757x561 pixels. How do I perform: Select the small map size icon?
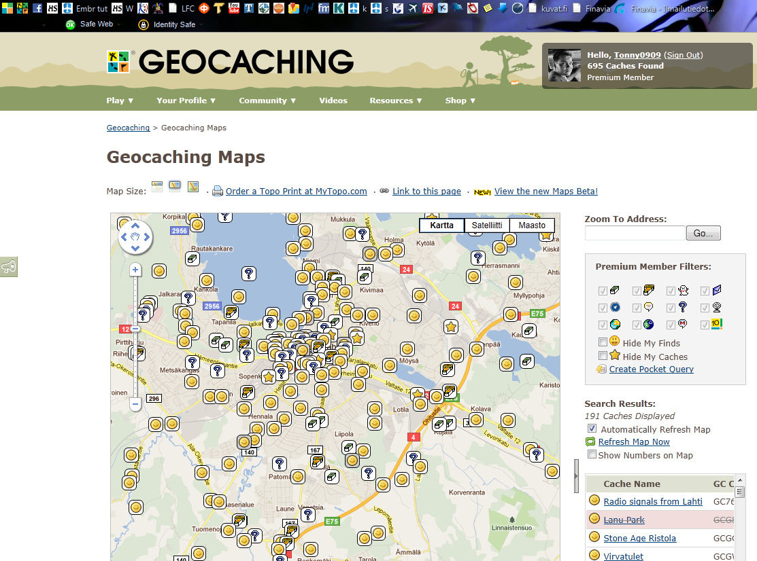[157, 187]
